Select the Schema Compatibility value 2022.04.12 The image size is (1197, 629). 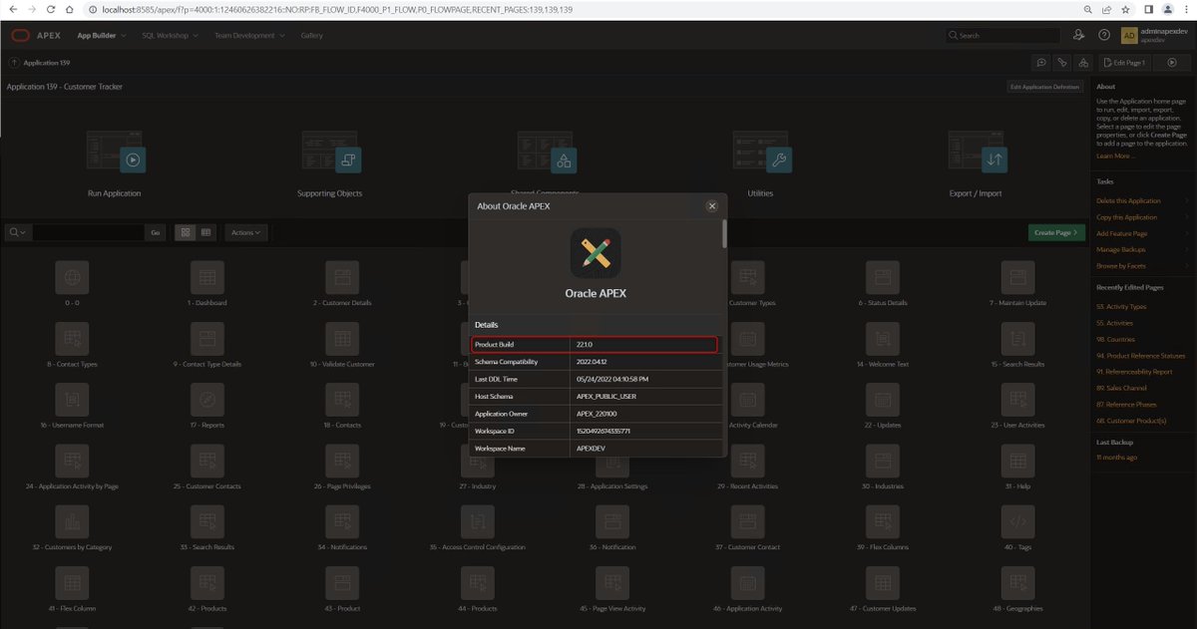pos(592,362)
